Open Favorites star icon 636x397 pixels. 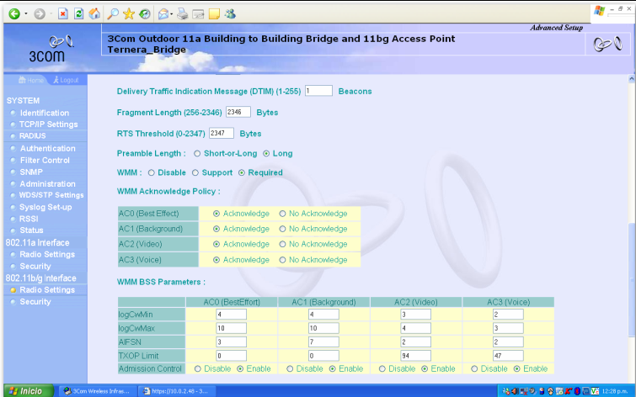coord(129,13)
